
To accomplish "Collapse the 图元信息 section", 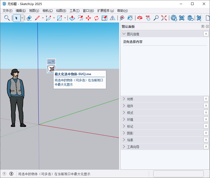I will click(x=124, y=34).
